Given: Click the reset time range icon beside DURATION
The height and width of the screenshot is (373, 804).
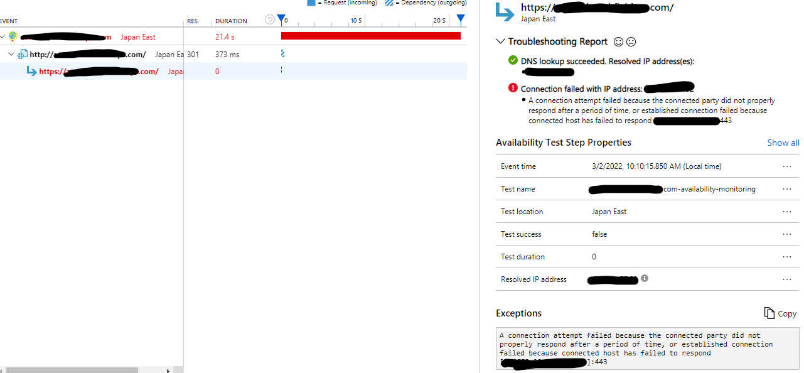Looking at the screenshot, I should [x=270, y=20].
